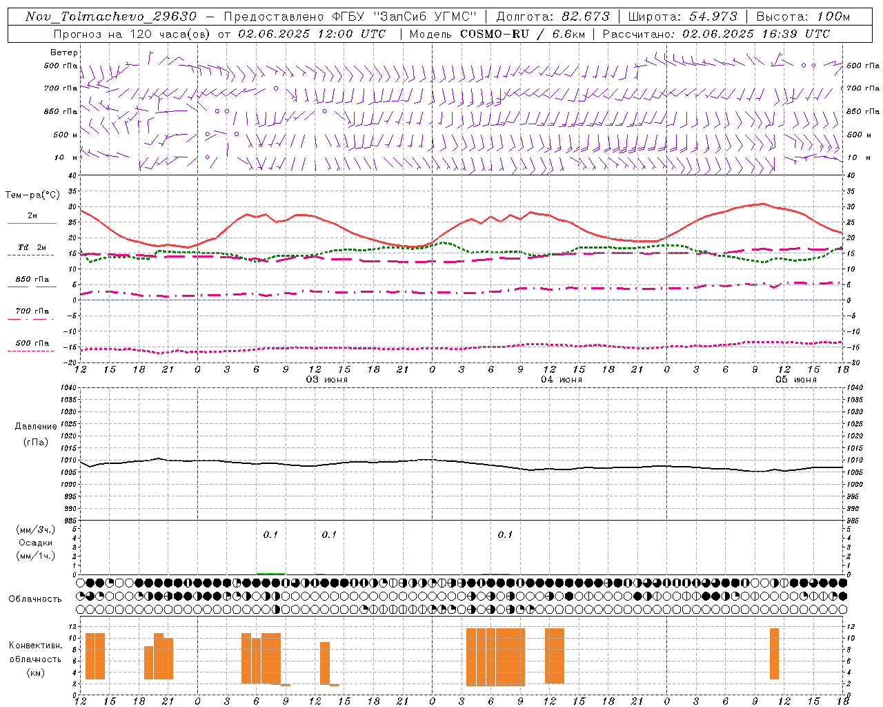Select the Осадки panel label
The height and width of the screenshot is (707, 883).
(x=36, y=543)
